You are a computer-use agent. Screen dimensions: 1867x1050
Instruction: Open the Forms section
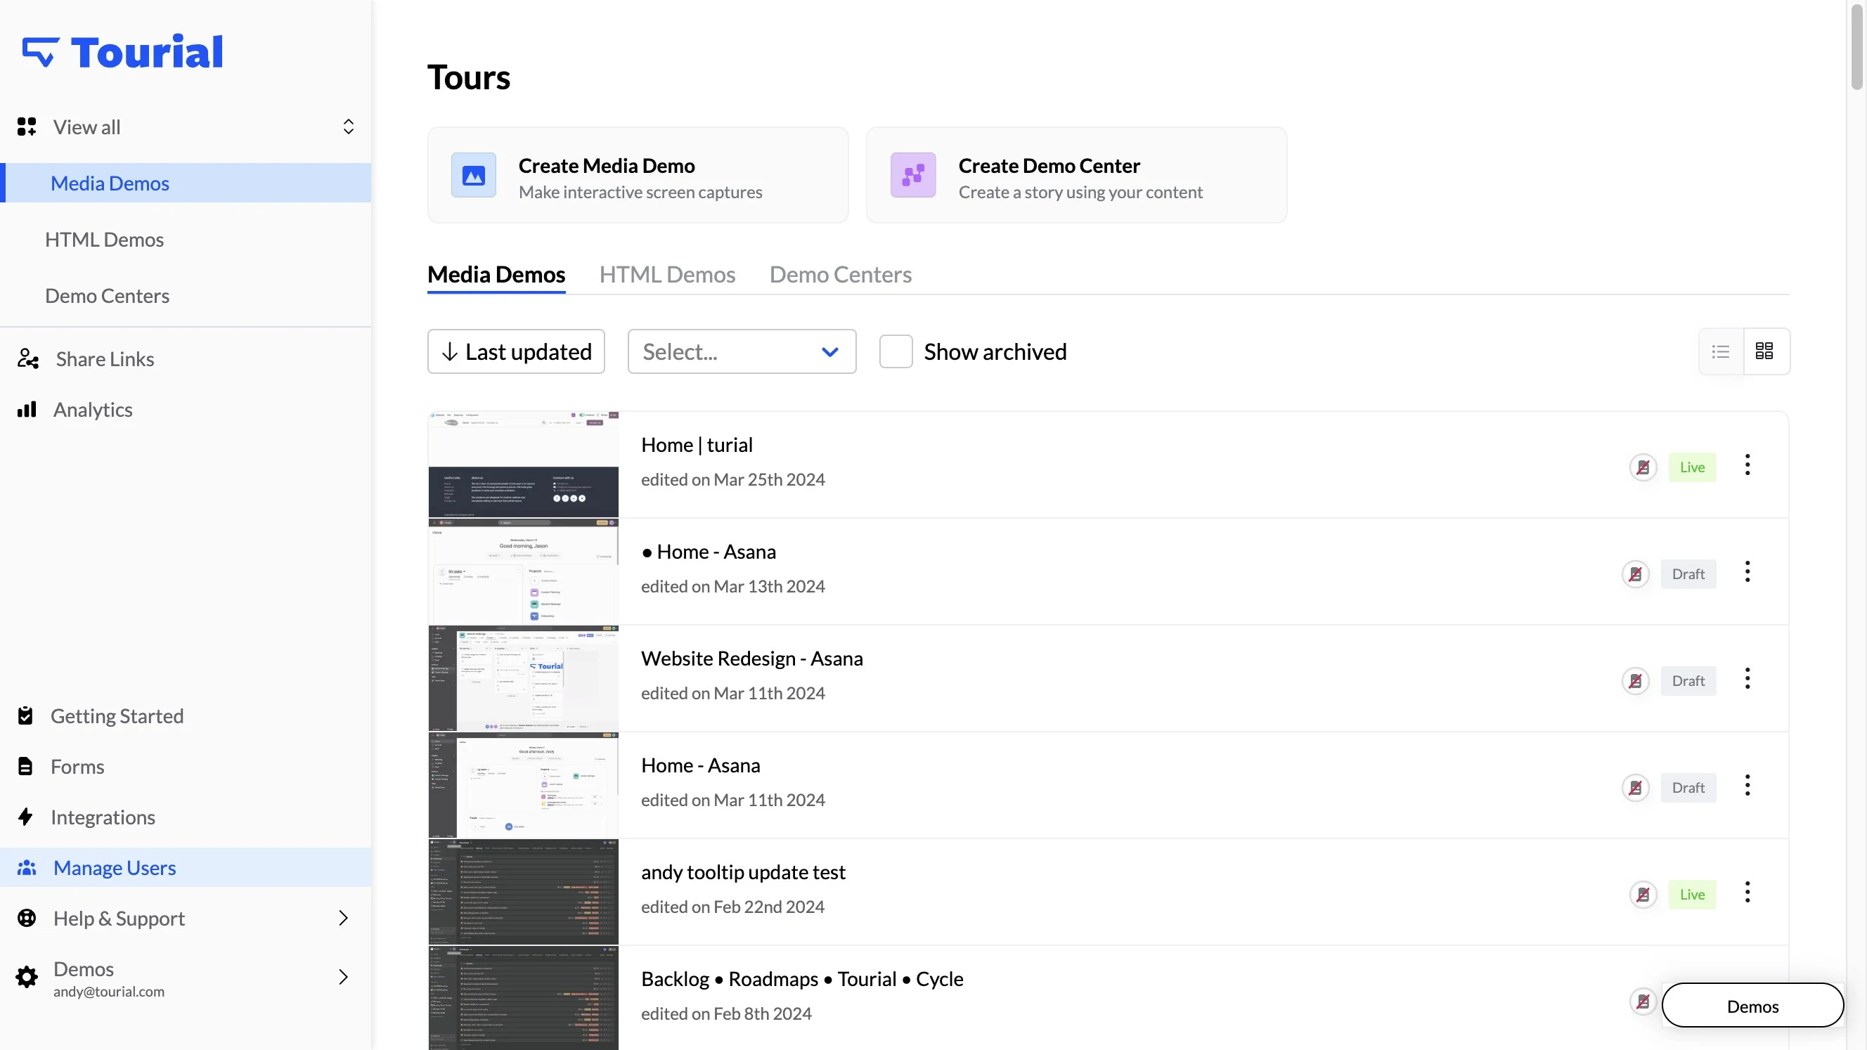77,767
